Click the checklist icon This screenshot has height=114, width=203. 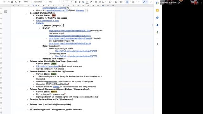(121, 2)
